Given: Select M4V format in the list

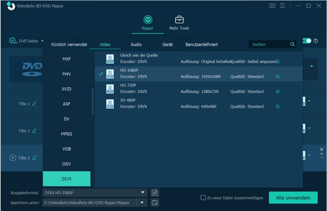Looking at the screenshot, I should pos(67,74).
